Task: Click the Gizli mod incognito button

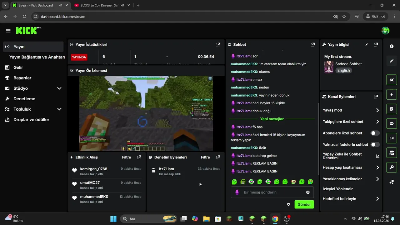Action: [375, 17]
